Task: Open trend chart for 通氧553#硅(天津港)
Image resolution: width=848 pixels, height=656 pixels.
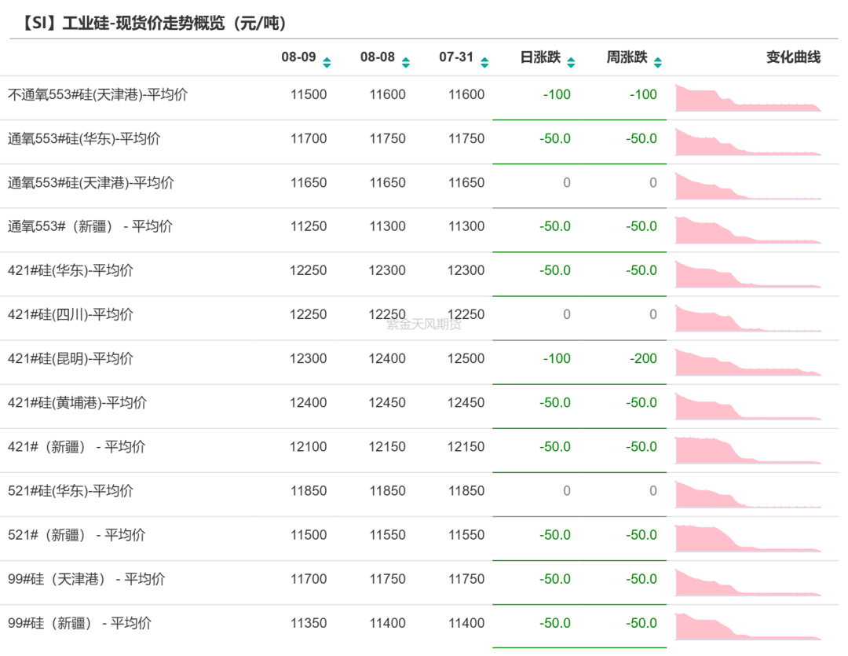Action: click(748, 186)
